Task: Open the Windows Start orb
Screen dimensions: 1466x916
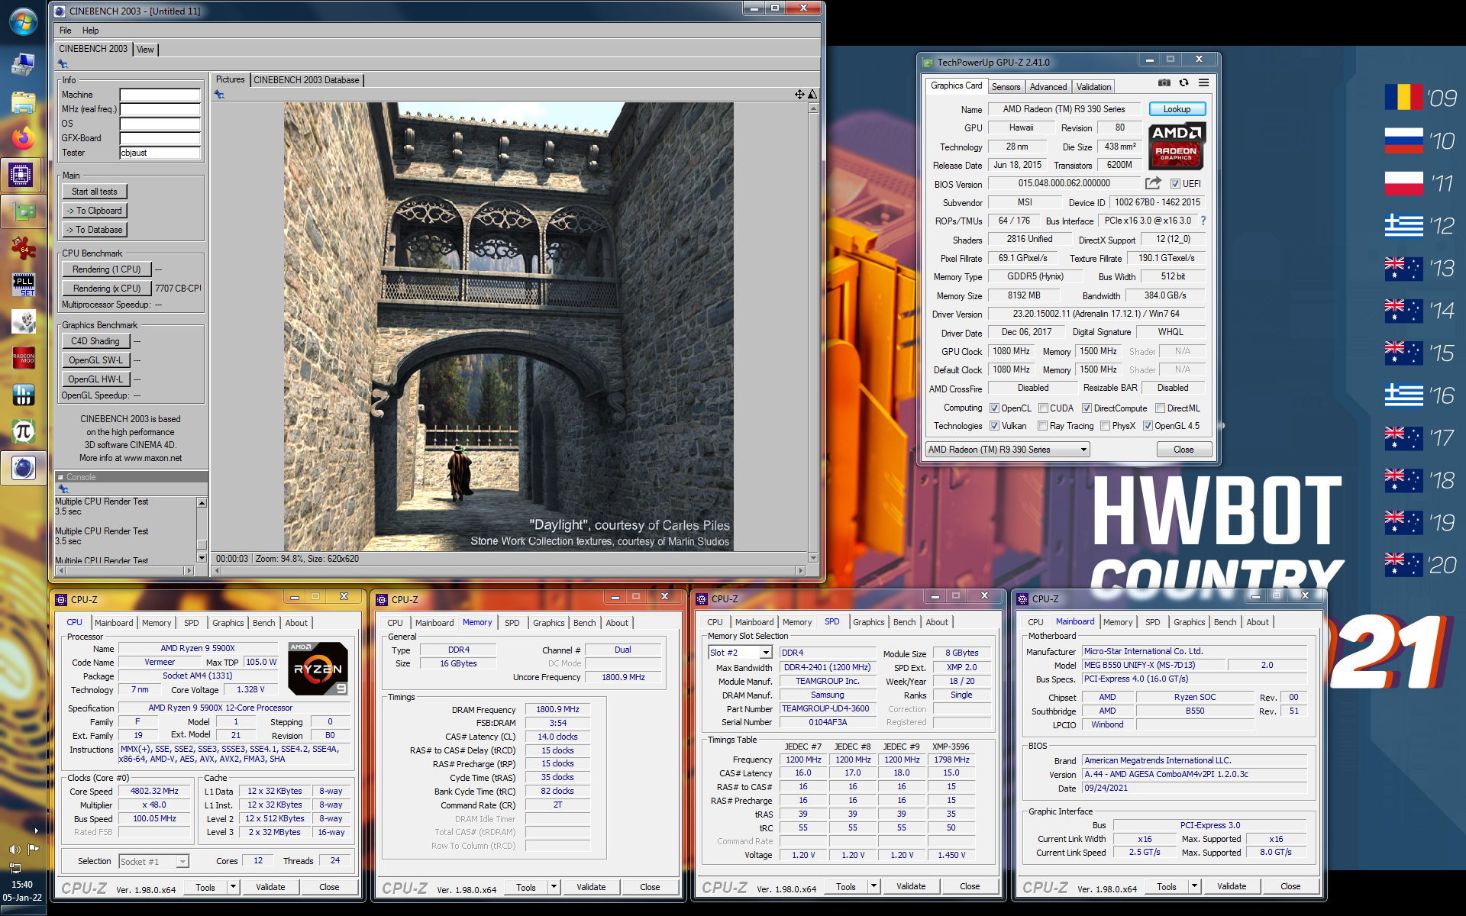Action: 23,21
